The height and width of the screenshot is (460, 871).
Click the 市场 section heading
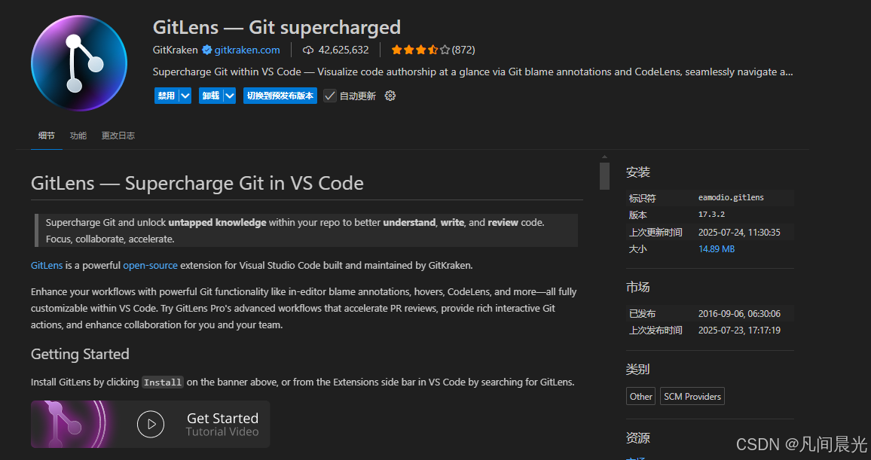pyautogui.click(x=637, y=287)
